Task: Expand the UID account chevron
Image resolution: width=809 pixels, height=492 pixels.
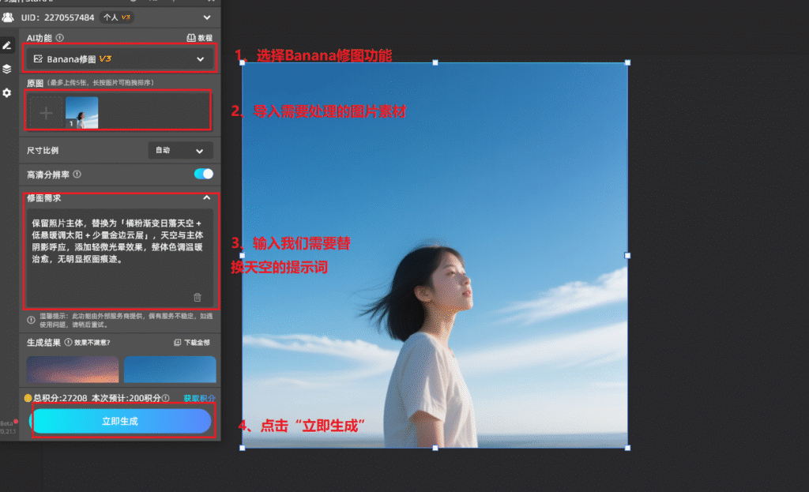Action: tap(207, 17)
